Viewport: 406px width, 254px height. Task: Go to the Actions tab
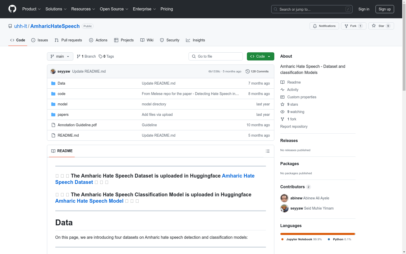[x=98, y=40]
